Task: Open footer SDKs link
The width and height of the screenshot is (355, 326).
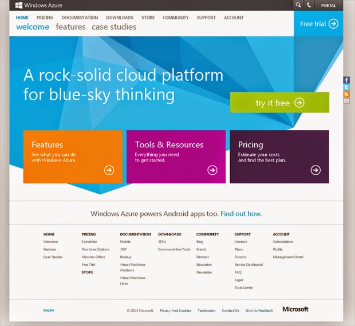Action: pos(162,242)
